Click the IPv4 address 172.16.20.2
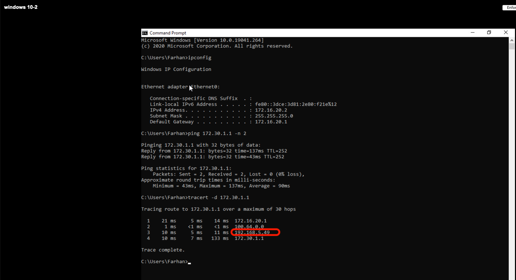Viewport: 516px width, 280px height. 271,110
